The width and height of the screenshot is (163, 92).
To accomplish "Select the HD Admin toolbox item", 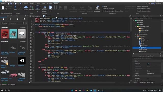I will (22, 62).
